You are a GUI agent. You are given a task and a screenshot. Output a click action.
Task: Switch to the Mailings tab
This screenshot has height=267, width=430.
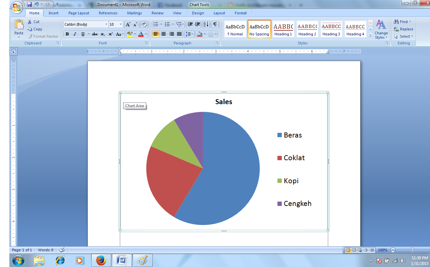(134, 13)
